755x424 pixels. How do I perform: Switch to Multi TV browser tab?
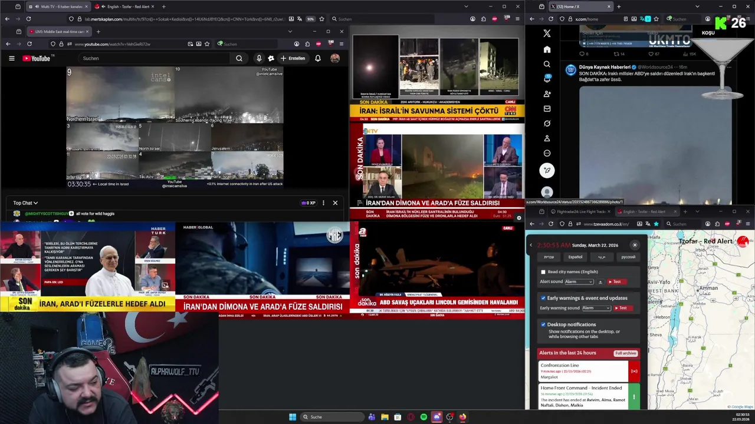(57, 6)
